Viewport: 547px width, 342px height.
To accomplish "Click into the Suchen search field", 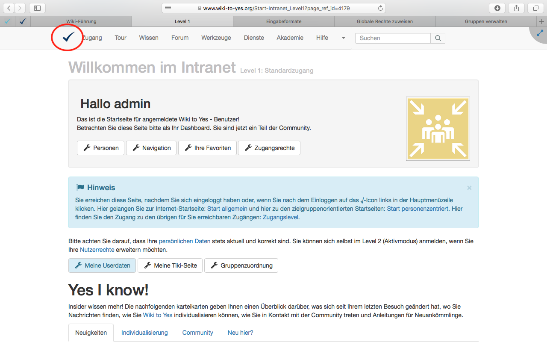I will click(393, 38).
